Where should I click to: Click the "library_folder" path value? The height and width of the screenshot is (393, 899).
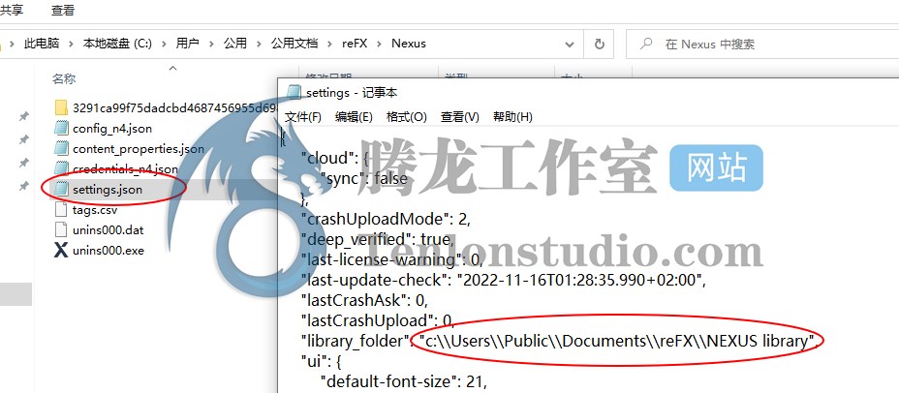coord(617,341)
